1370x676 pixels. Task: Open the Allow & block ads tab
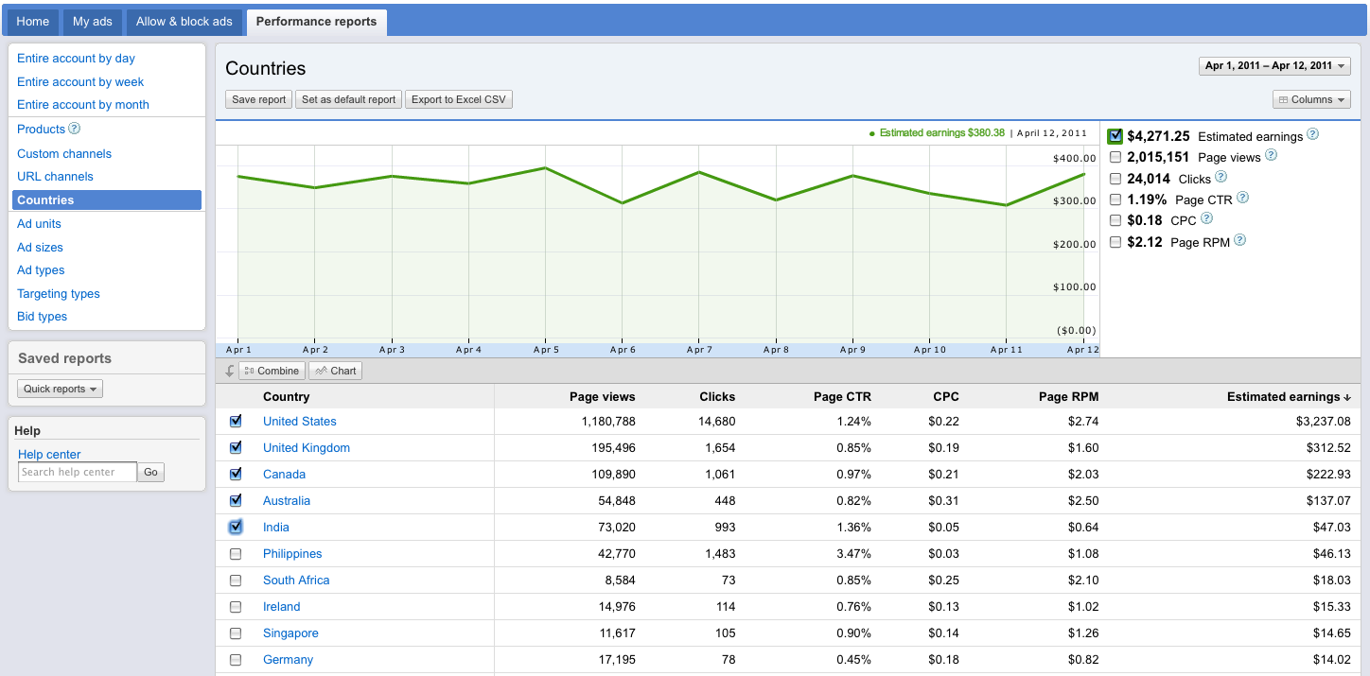184,22
